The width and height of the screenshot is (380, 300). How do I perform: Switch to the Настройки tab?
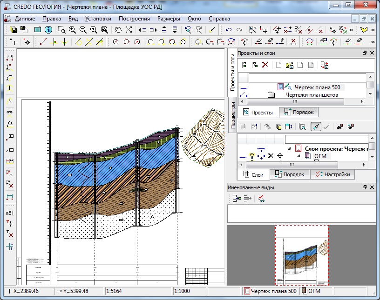click(332, 174)
